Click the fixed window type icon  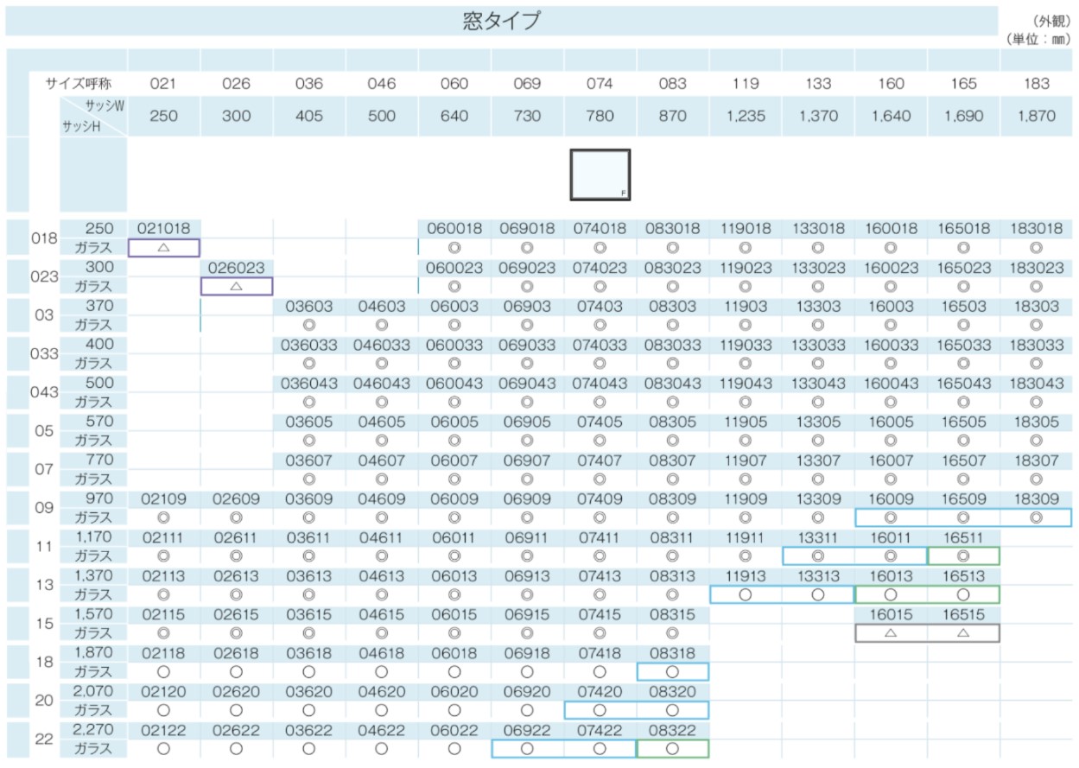tap(600, 175)
